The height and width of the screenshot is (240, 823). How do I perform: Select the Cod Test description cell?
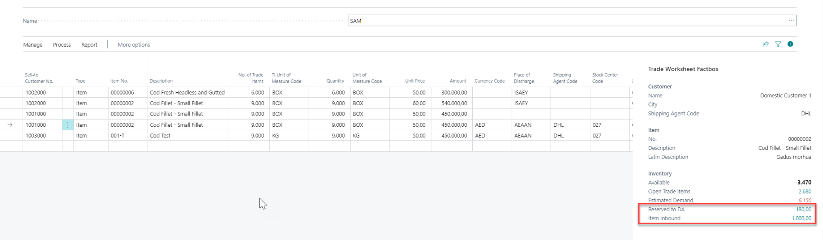click(x=160, y=136)
